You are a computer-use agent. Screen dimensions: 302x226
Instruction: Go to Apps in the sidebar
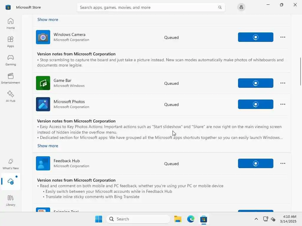click(x=11, y=42)
